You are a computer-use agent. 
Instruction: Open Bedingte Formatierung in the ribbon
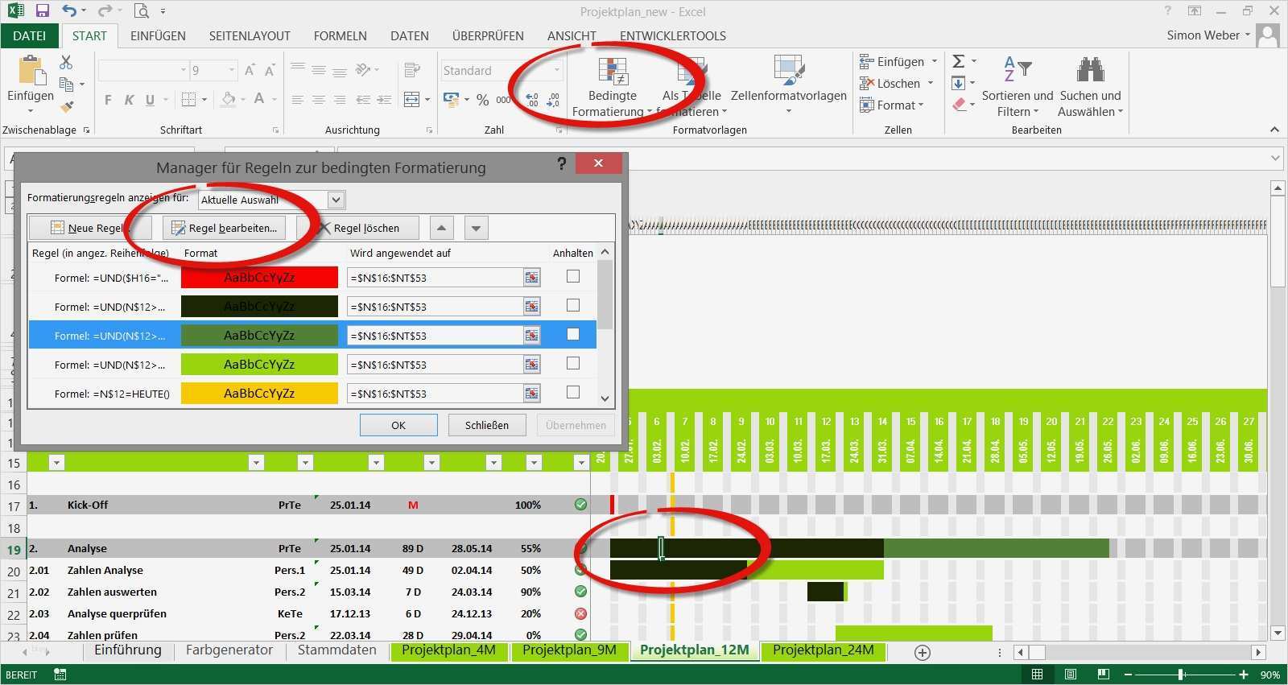612,87
